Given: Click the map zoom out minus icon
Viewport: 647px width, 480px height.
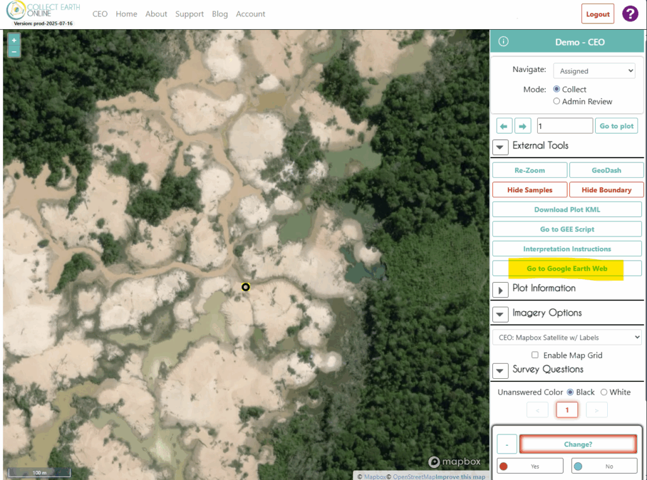Looking at the screenshot, I should point(14,51).
